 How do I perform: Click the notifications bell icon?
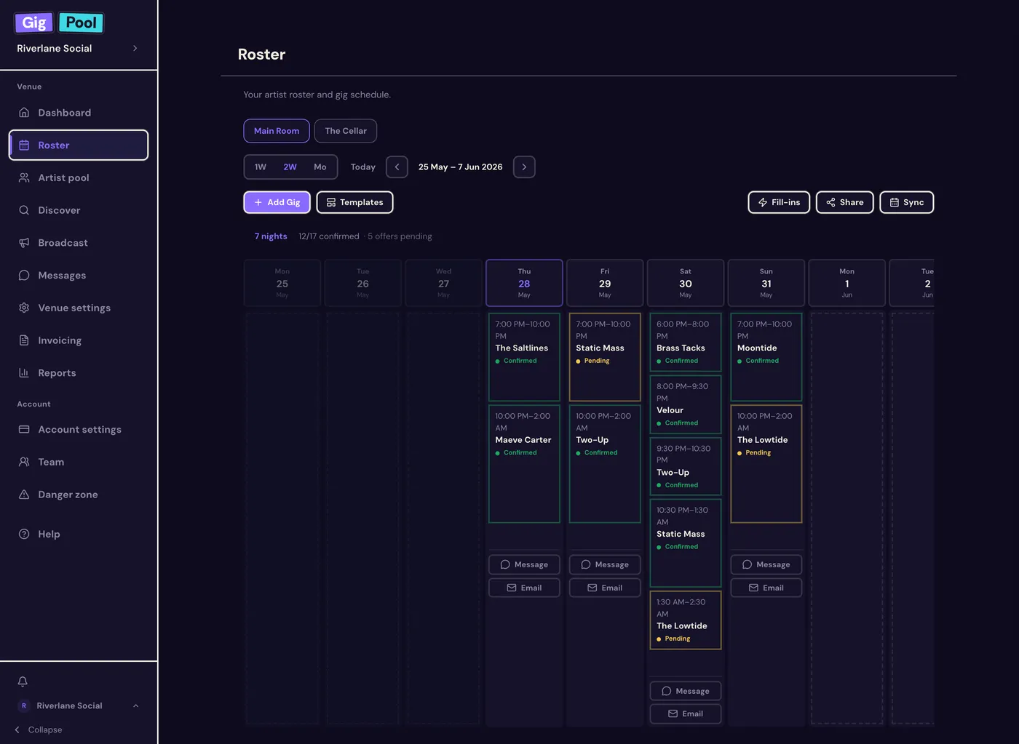pos(23,681)
